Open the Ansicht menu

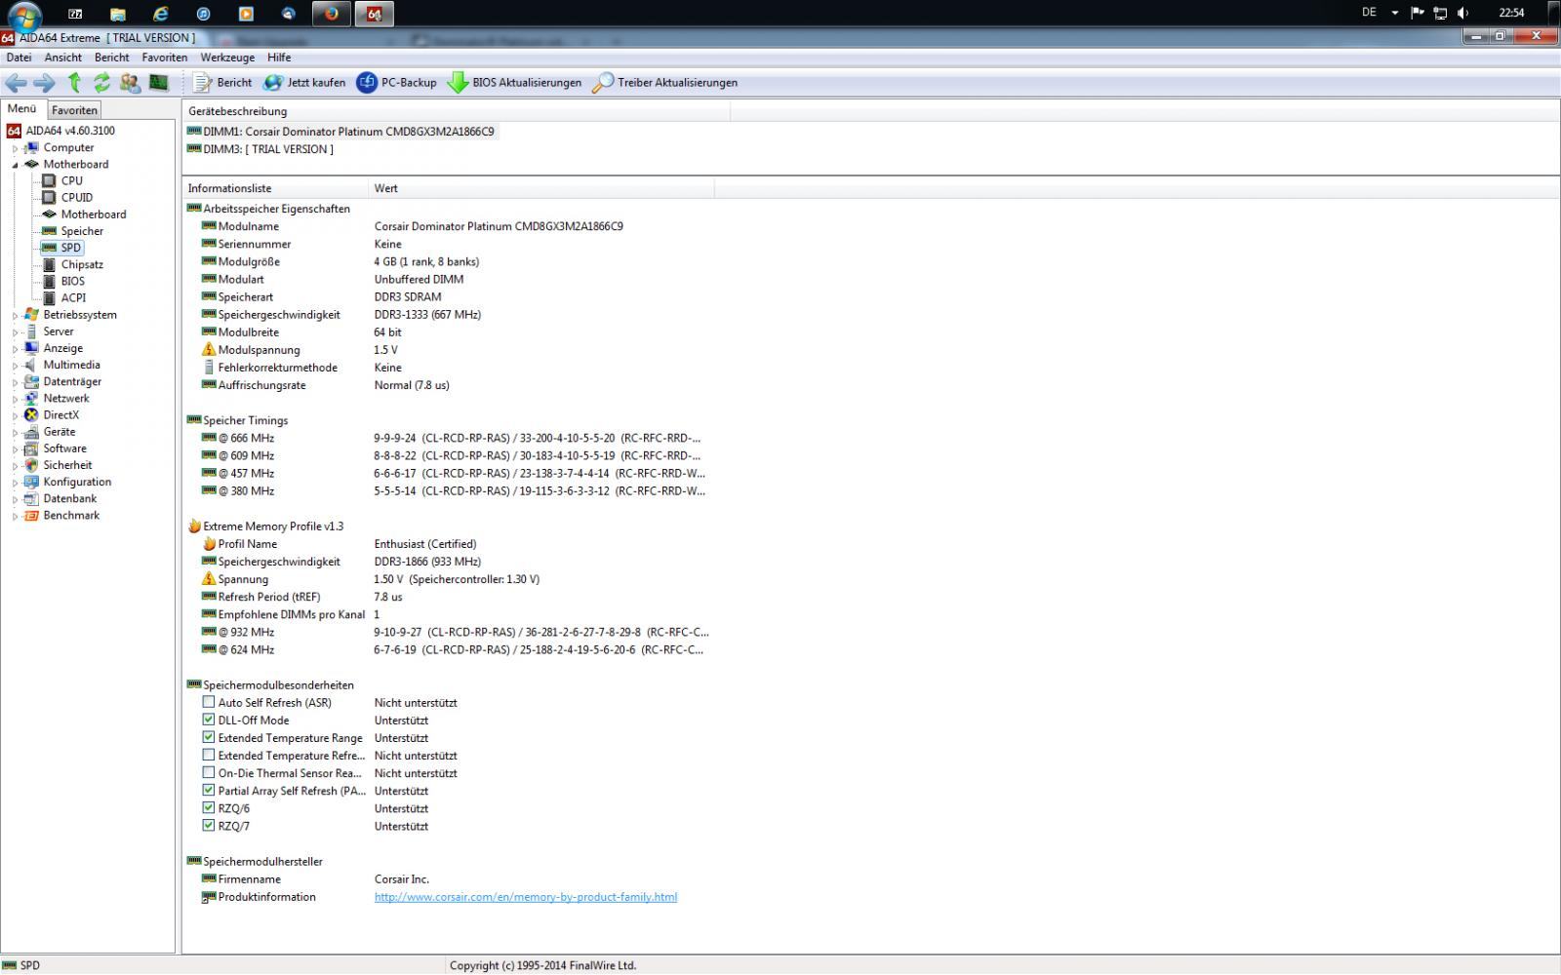pyautogui.click(x=63, y=58)
